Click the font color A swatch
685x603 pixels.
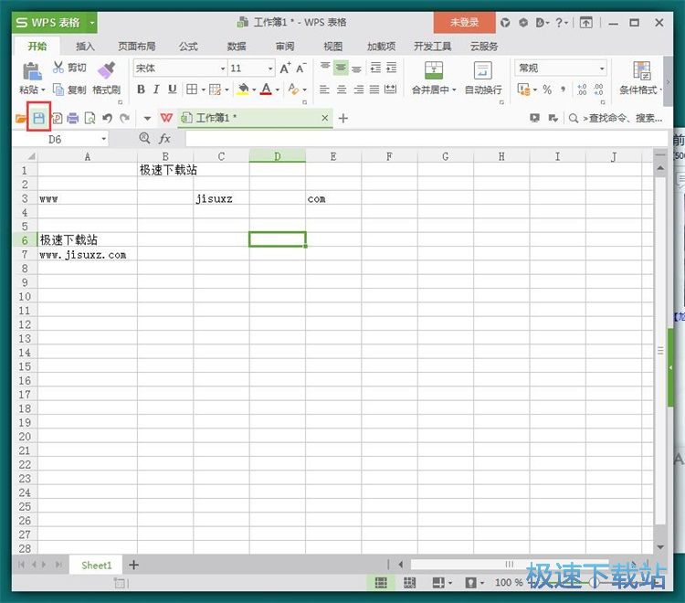266,90
